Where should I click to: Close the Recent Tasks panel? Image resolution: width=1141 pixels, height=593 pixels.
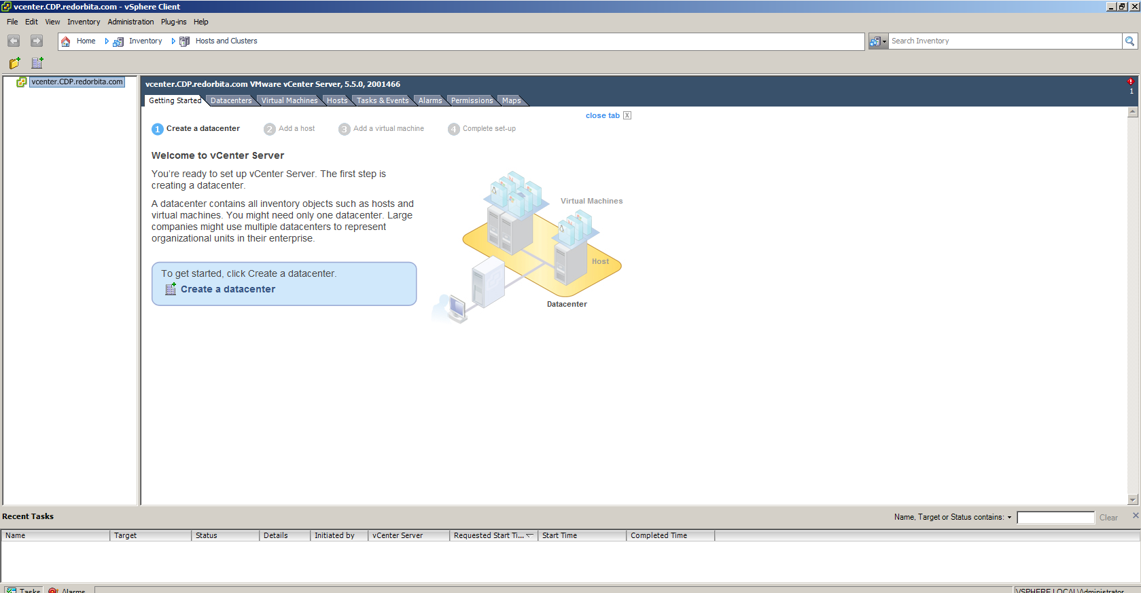1135,516
